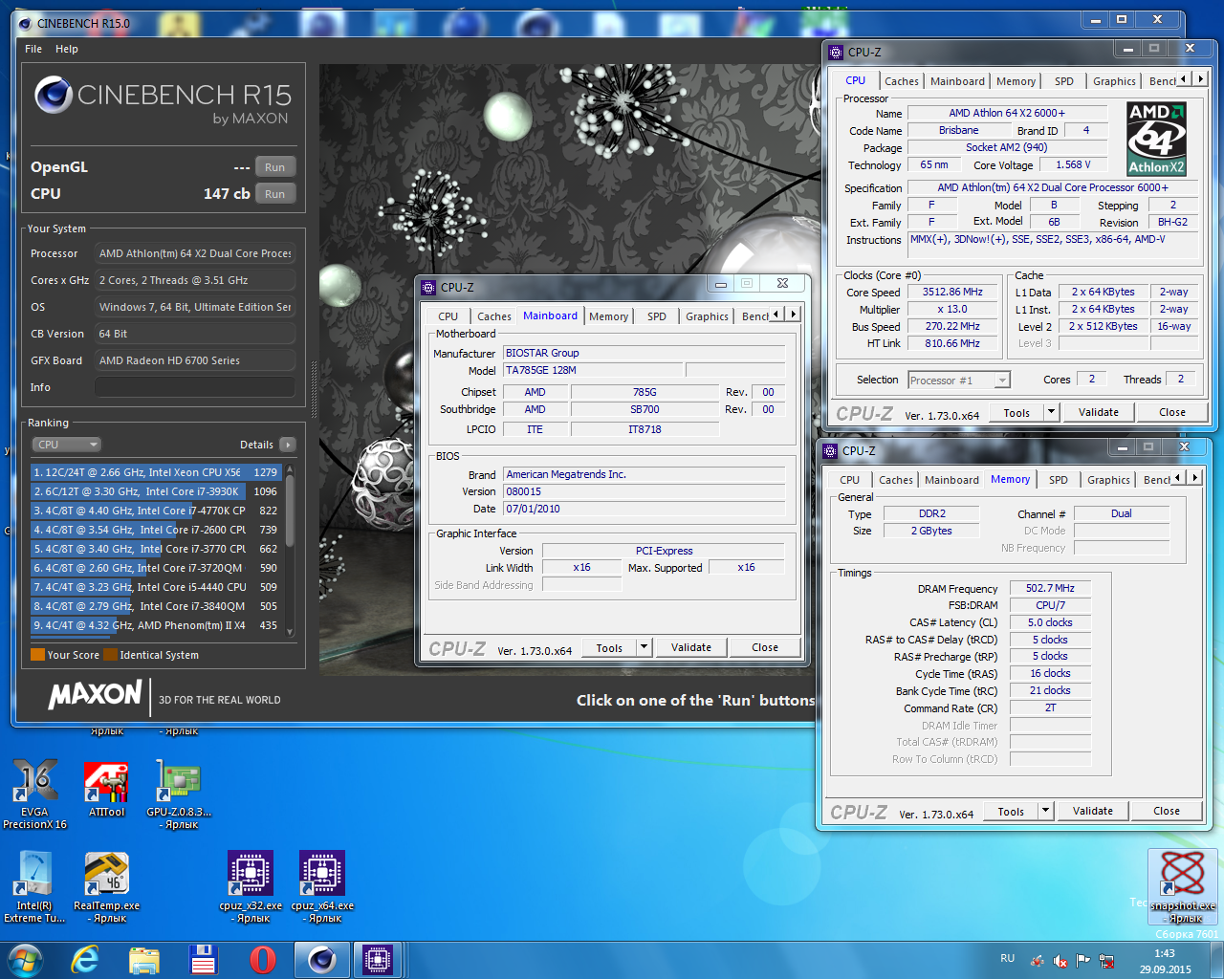Open ATITool desktop shortcut
Screen dimensions: 1224x979
(x=106, y=790)
